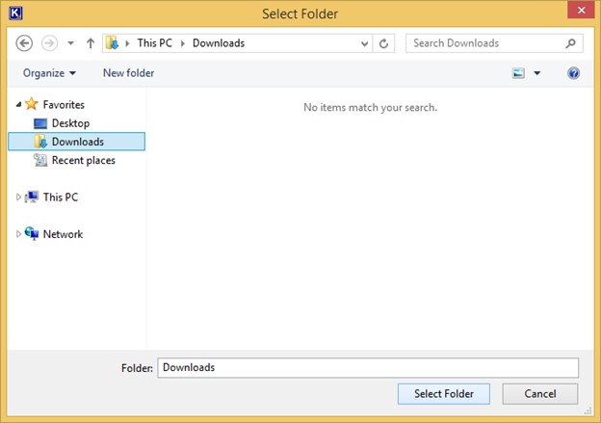Create a New folder
The width and height of the screenshot is (601, 423).
[128, 73]
